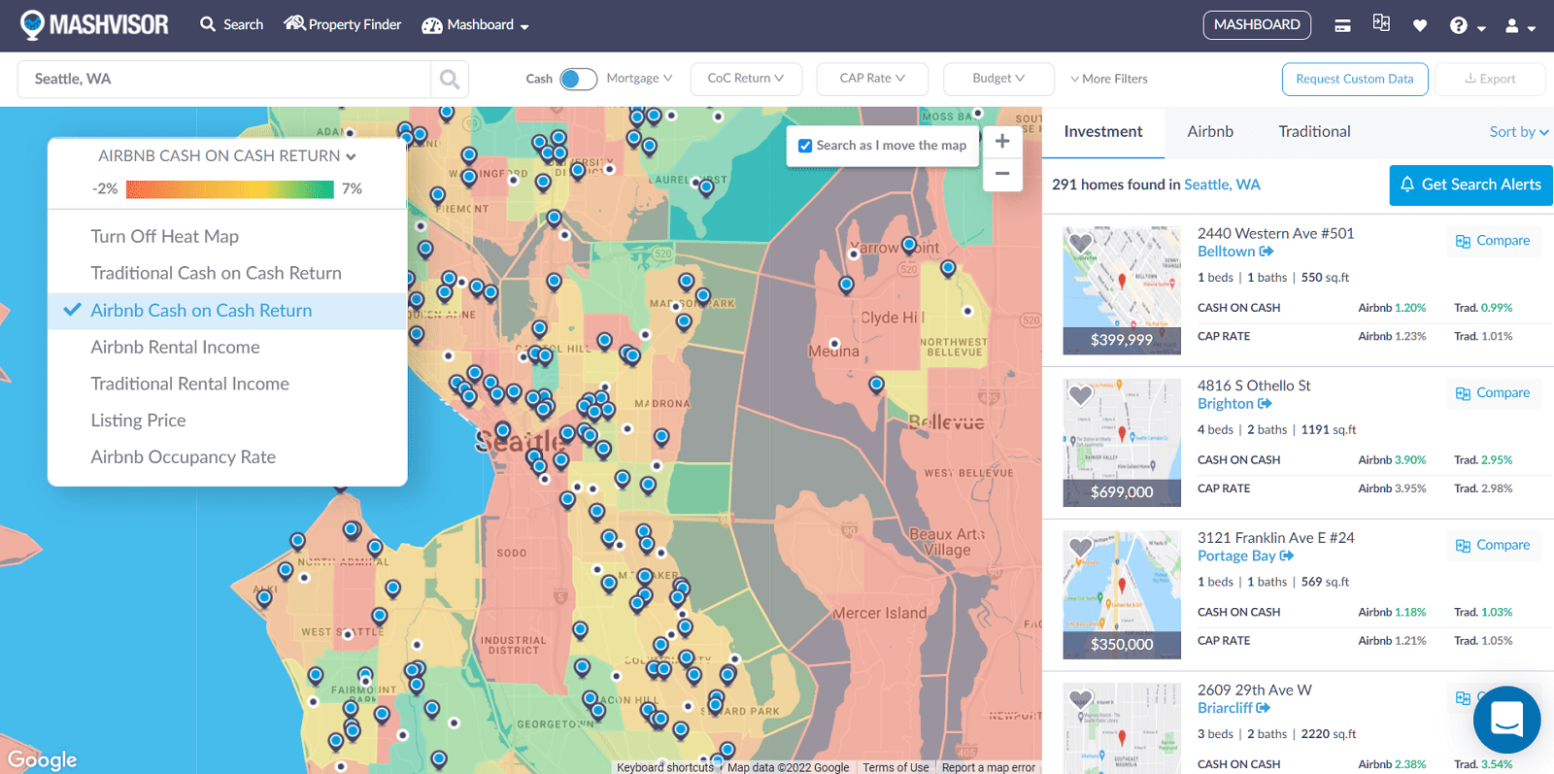Open the map Terms of Use link
1554x774 pixels.
(x=895, y=767)
